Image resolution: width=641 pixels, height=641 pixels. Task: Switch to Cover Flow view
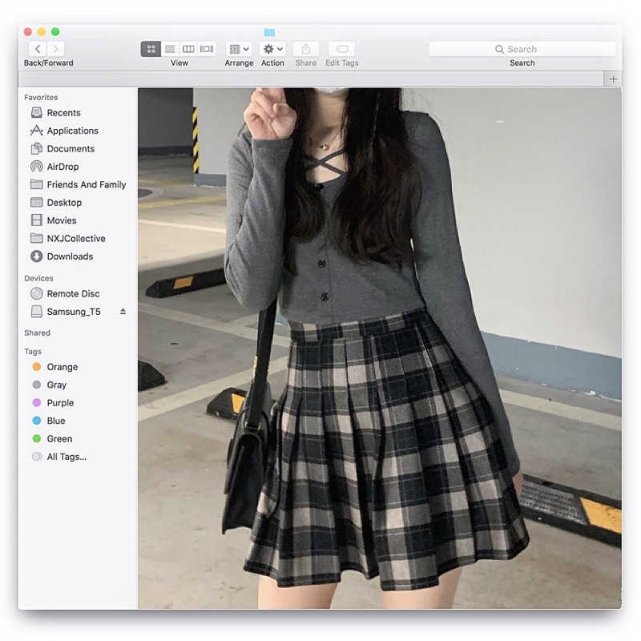[207, 49]
